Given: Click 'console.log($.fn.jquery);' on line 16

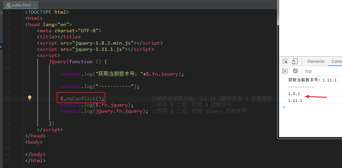Looking at the screenshot, I should point(97,105).
